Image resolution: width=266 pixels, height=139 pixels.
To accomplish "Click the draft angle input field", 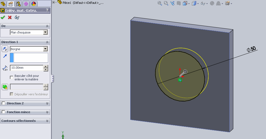I will click(27, 87).
